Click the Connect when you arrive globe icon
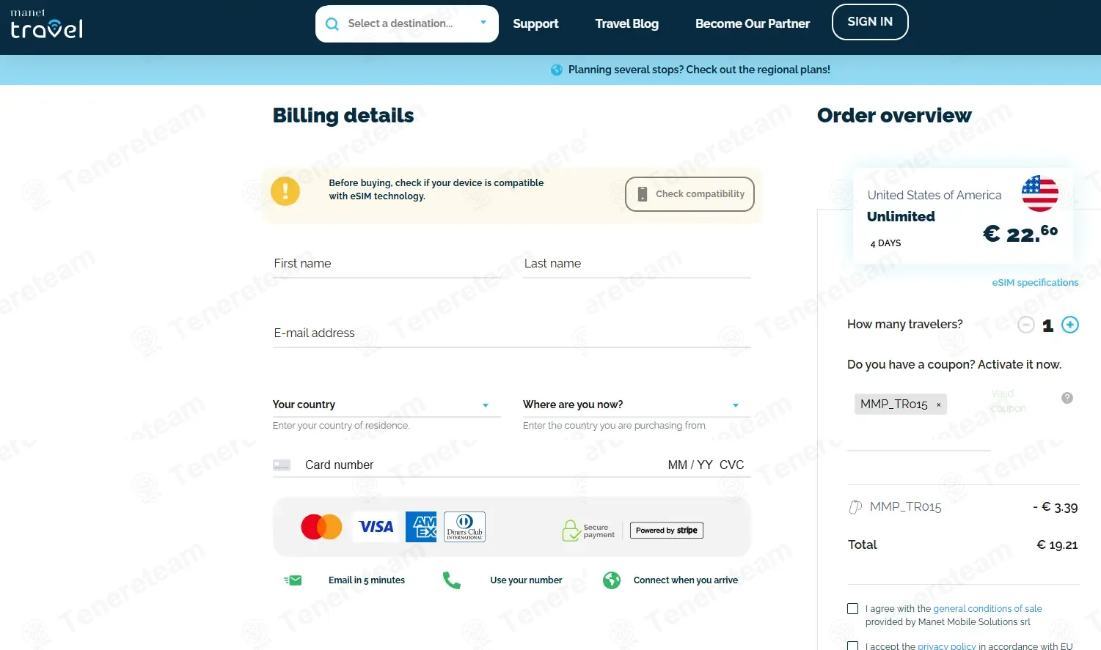1101x650 pixels. point(612,580)
